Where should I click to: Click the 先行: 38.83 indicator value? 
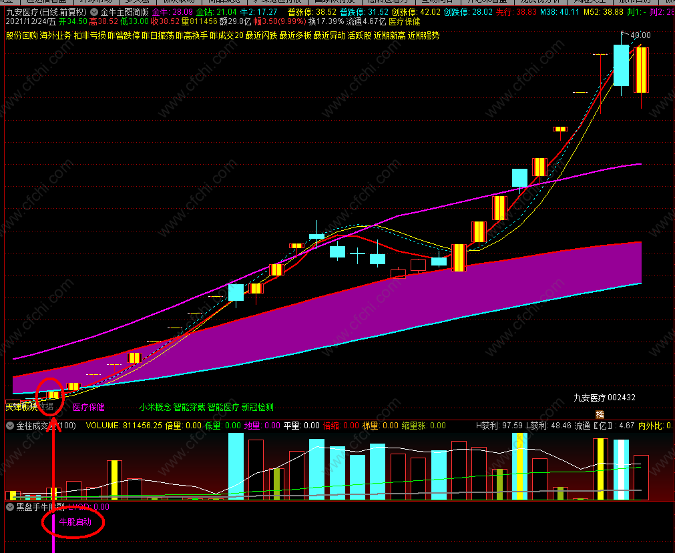point(517,12)
